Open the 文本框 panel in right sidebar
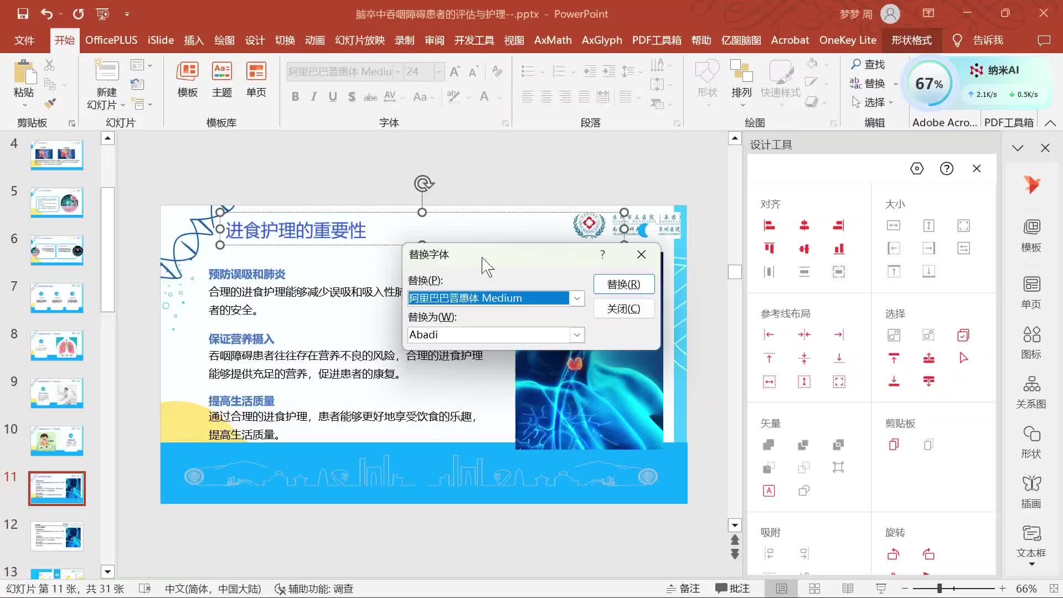1063x598 pixels. point(1031,542)
